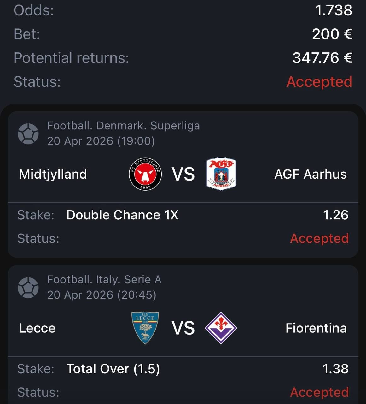Tap the football icon beside Italy Serie A
This screenshot has height=404, width=366.
[x=28, y=288]
